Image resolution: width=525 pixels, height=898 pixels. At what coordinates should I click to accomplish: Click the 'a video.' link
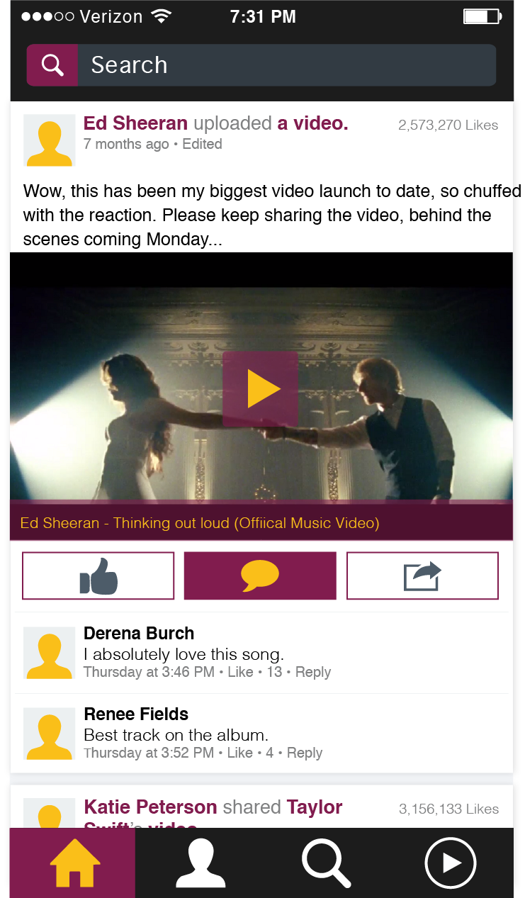(312, 123)
